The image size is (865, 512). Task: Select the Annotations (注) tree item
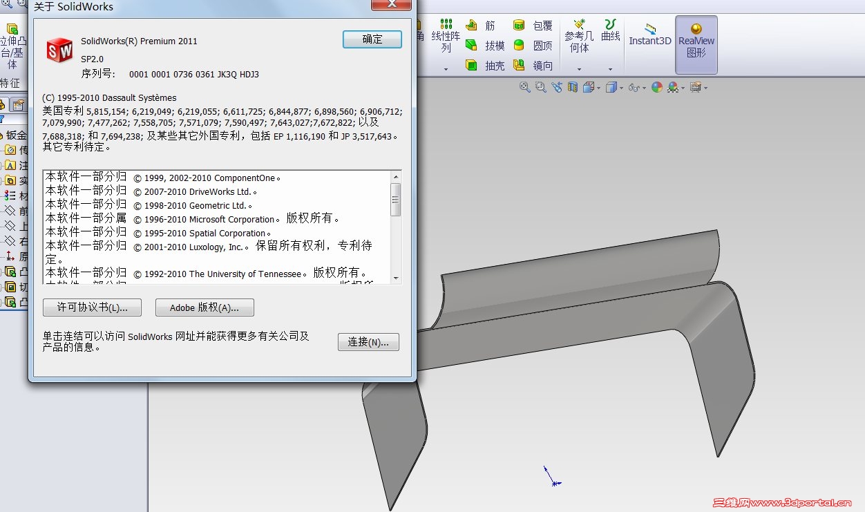tap(17, 166)
